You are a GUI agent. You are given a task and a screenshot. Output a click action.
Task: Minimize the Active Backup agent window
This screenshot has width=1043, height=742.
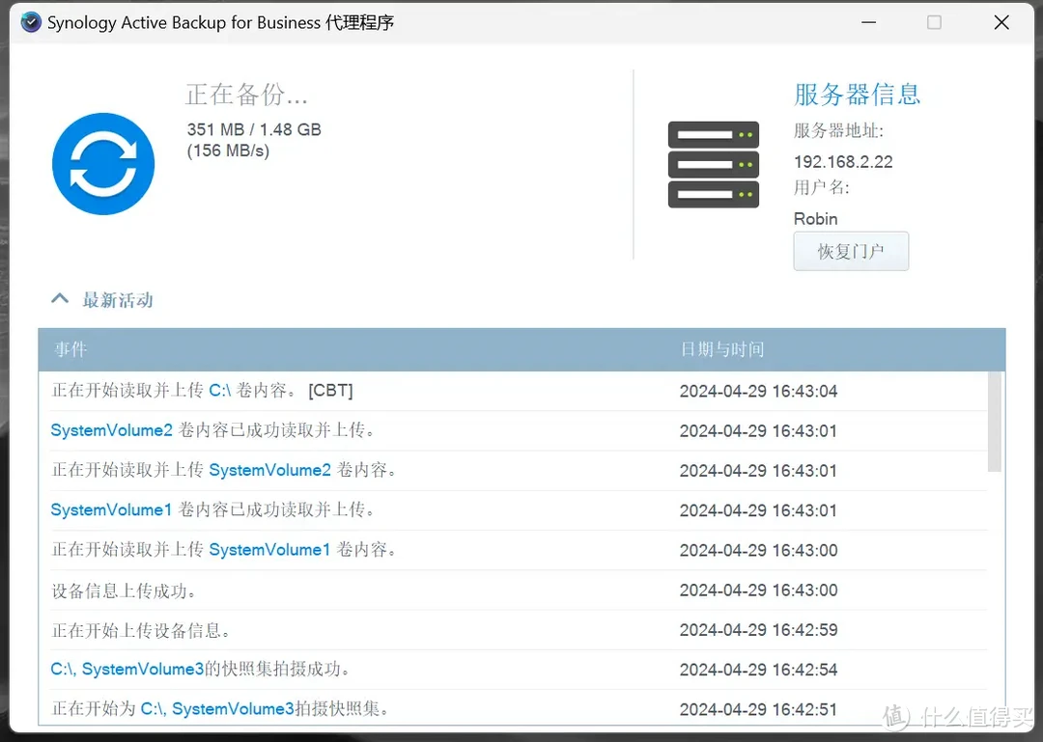tap(869, 22)
